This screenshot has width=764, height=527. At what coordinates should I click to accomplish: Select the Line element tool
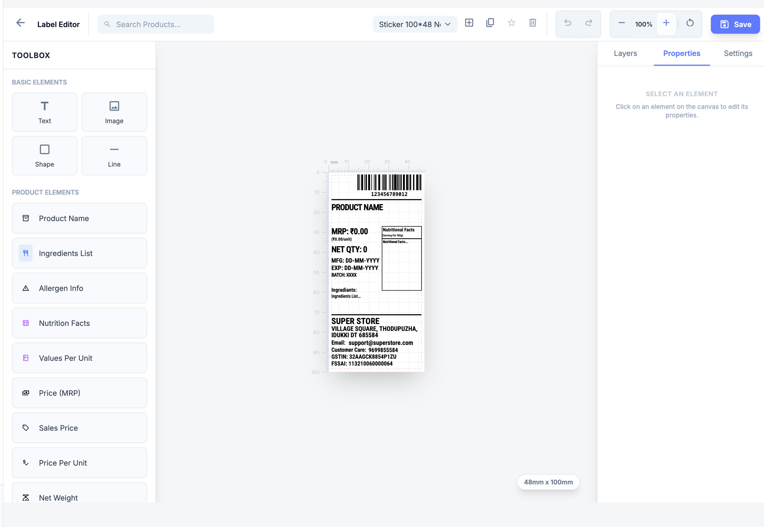coord(114,156)
